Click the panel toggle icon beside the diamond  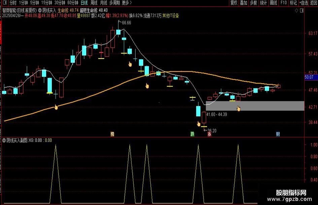point(302,10)
